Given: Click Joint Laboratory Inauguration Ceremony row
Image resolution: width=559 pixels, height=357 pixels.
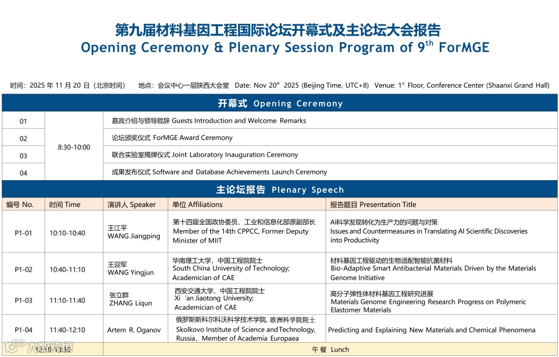Looking at the screenshot, I should pyautogui.click(x=330, y=155).
